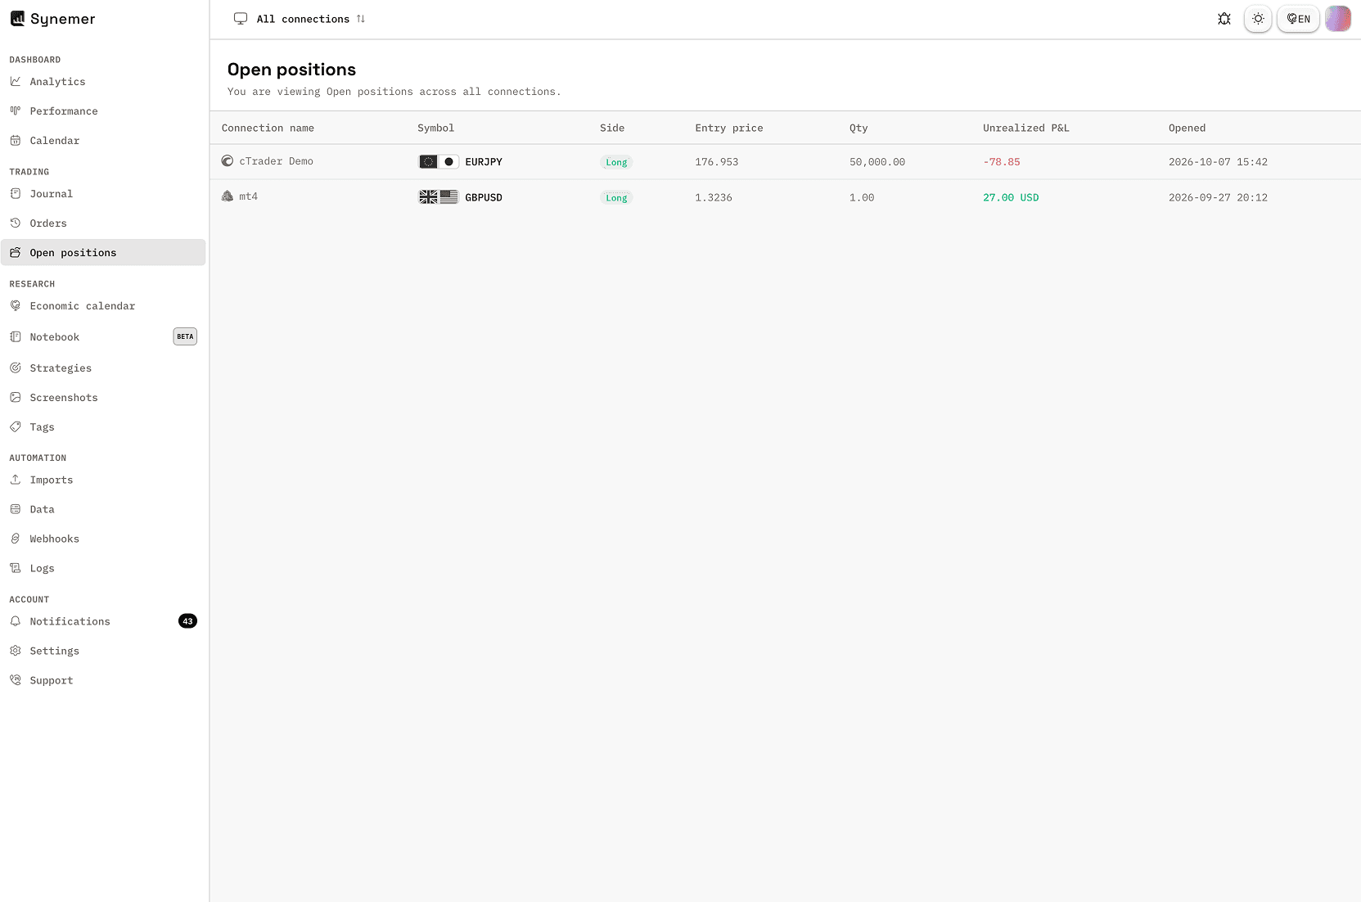Click the Symbol column header

pos(435,129)
